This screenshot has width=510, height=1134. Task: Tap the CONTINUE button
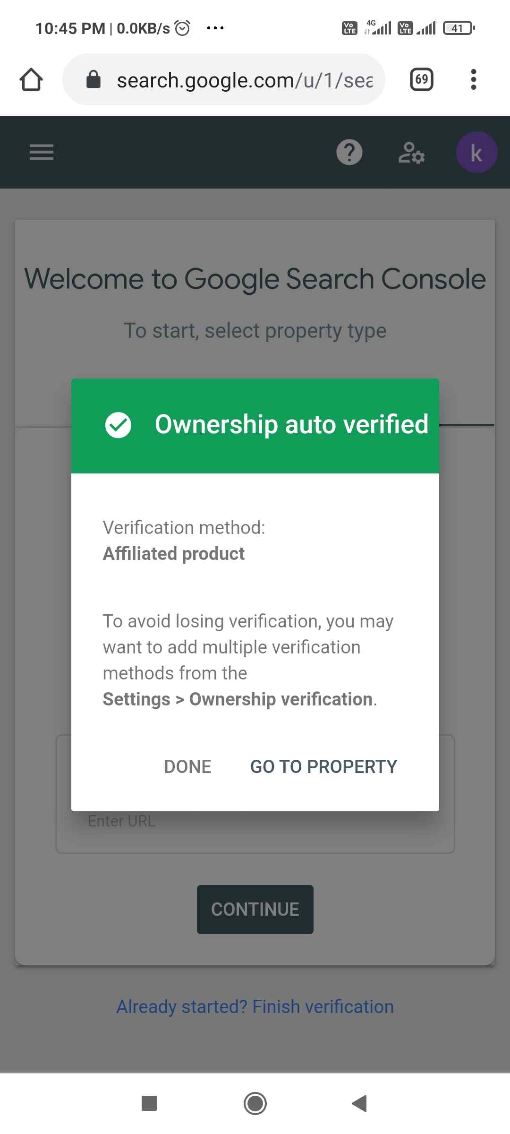[255, 910]
